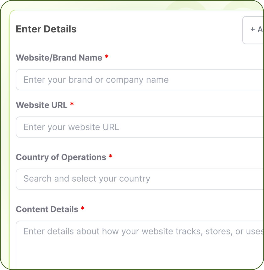Click the Website URL label
The width and height of the screenshot is (264, 270).
pyautogui.click(x=41, y=105)
